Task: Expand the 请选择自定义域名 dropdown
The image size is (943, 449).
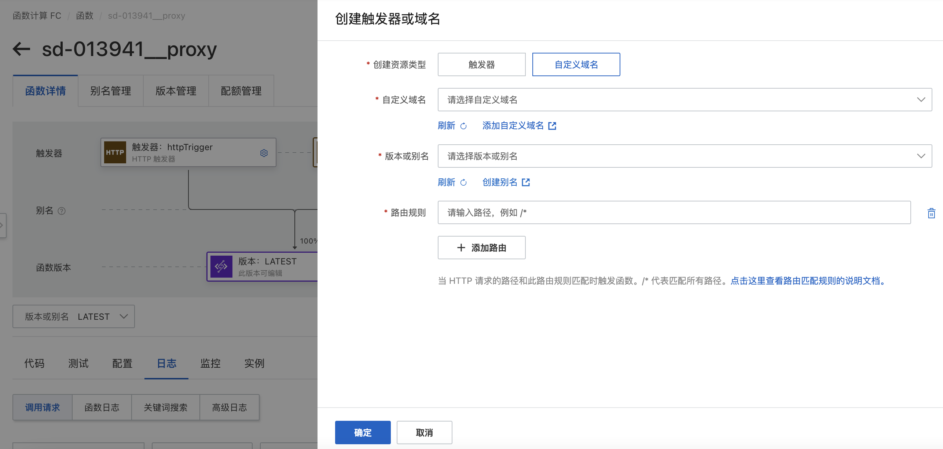Action: point(685,100)
